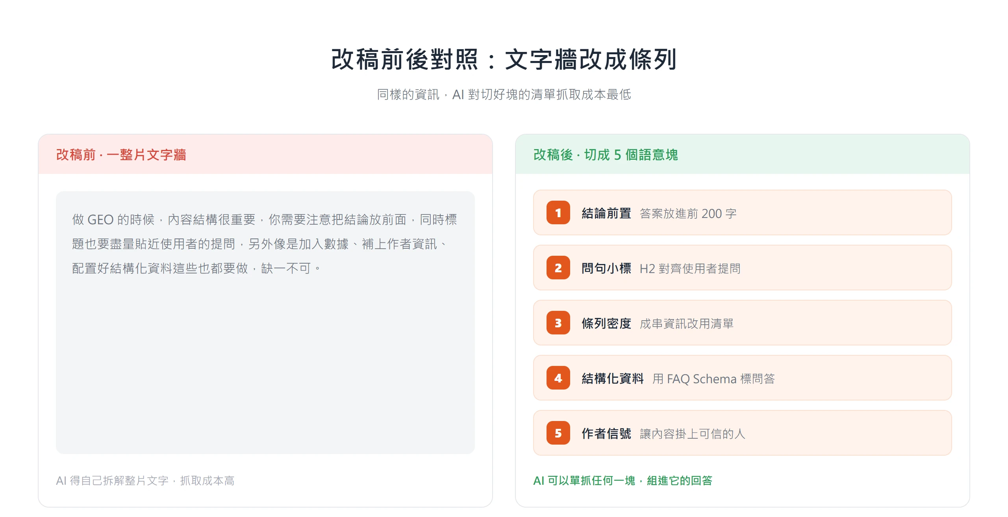The width and height of the screenshot is (1008, 517).
Task: Click the green footer AI 可以單抓任何一塊
Action: [x=623, y=480]
